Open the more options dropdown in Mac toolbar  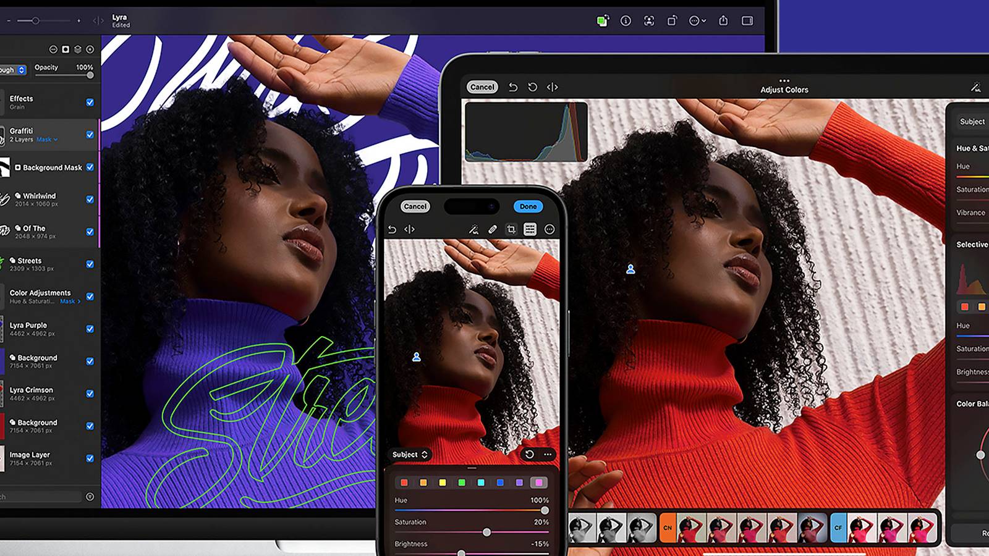pyautogui.click(x=697, y=21)
